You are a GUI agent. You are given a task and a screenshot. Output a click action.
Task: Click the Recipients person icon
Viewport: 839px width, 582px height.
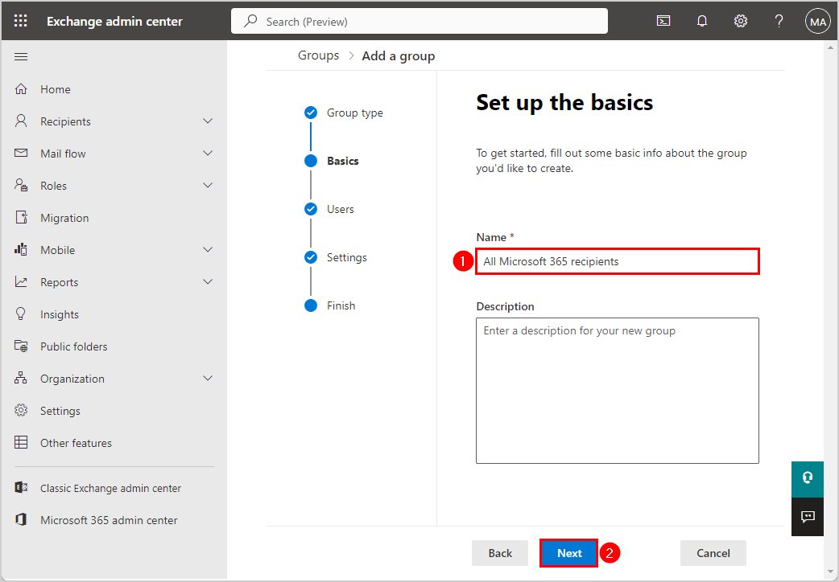21,121
